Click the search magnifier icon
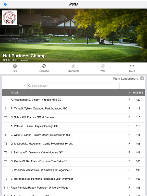The width and height of the screenshot is (147, 196). tap(30, 86)
